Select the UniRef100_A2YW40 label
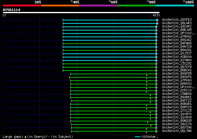Image resolution: width=197 pixels, height=139 pixels. (177, 60)
